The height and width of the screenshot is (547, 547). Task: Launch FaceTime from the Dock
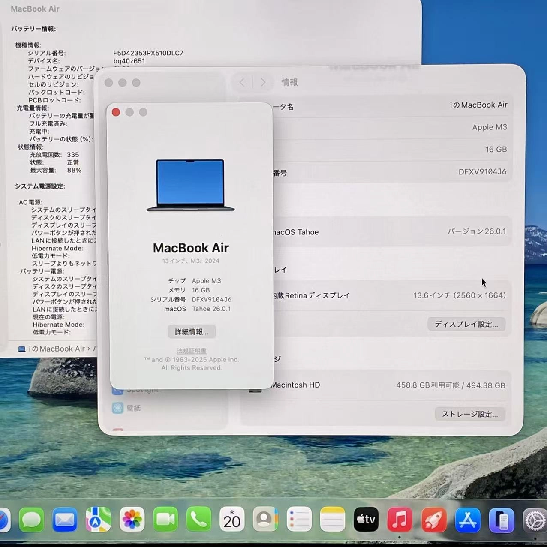(165, 520)
